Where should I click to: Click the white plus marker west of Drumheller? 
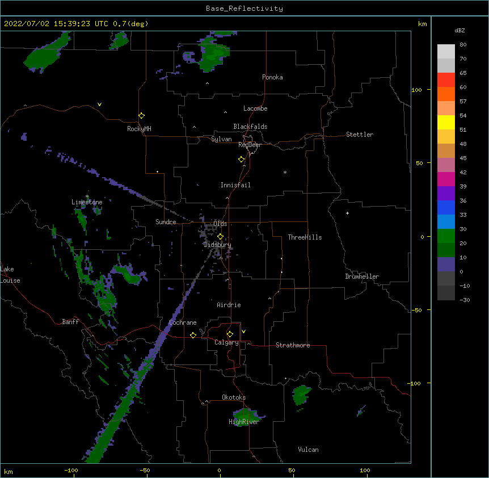[x=347, y=213]
